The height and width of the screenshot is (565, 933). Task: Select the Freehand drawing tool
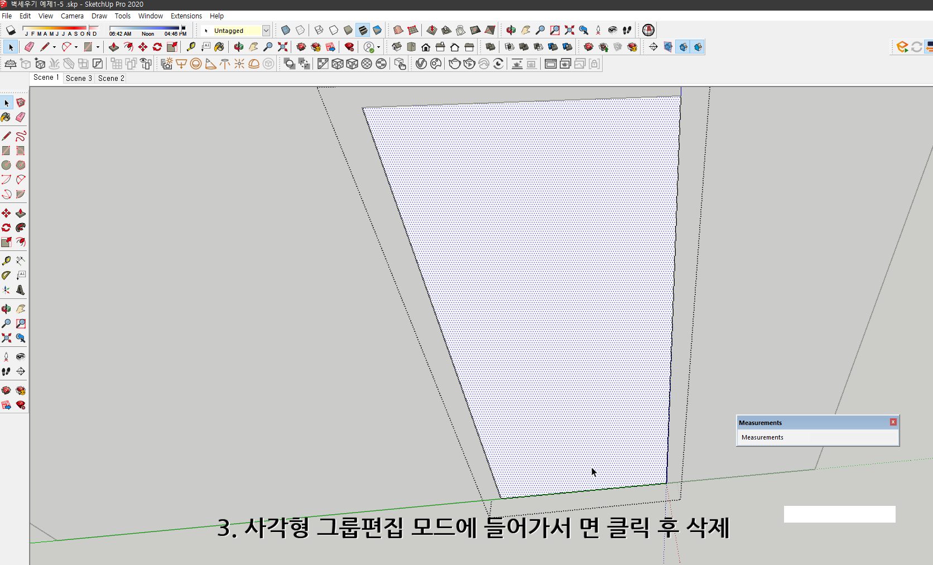(x=21, y=136)
